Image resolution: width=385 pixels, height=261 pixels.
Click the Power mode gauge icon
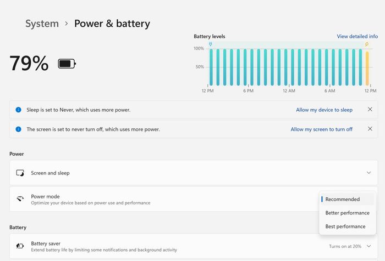click(x=20, y=199)
